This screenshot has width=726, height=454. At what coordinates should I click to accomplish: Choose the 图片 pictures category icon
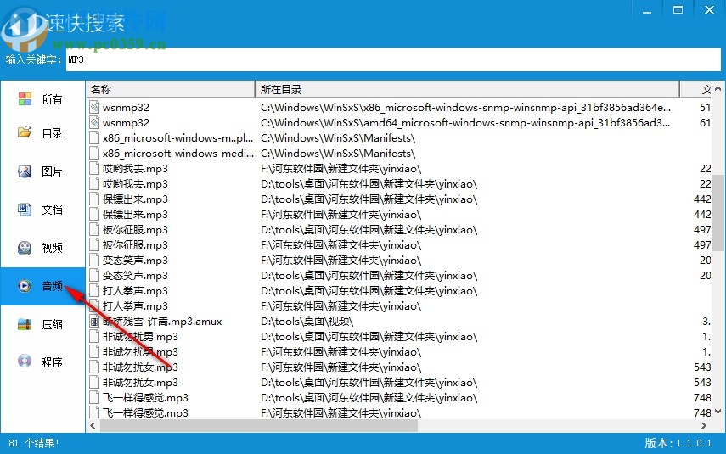point(25,171)
